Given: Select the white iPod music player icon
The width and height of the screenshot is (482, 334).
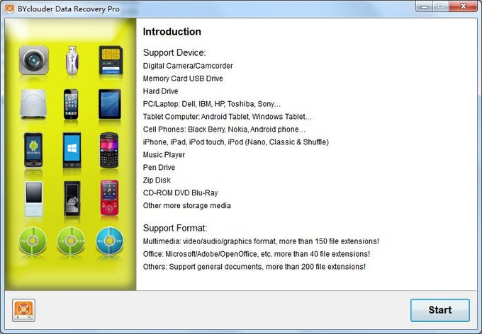Looking at the screenshot, I should click(34, 199).
